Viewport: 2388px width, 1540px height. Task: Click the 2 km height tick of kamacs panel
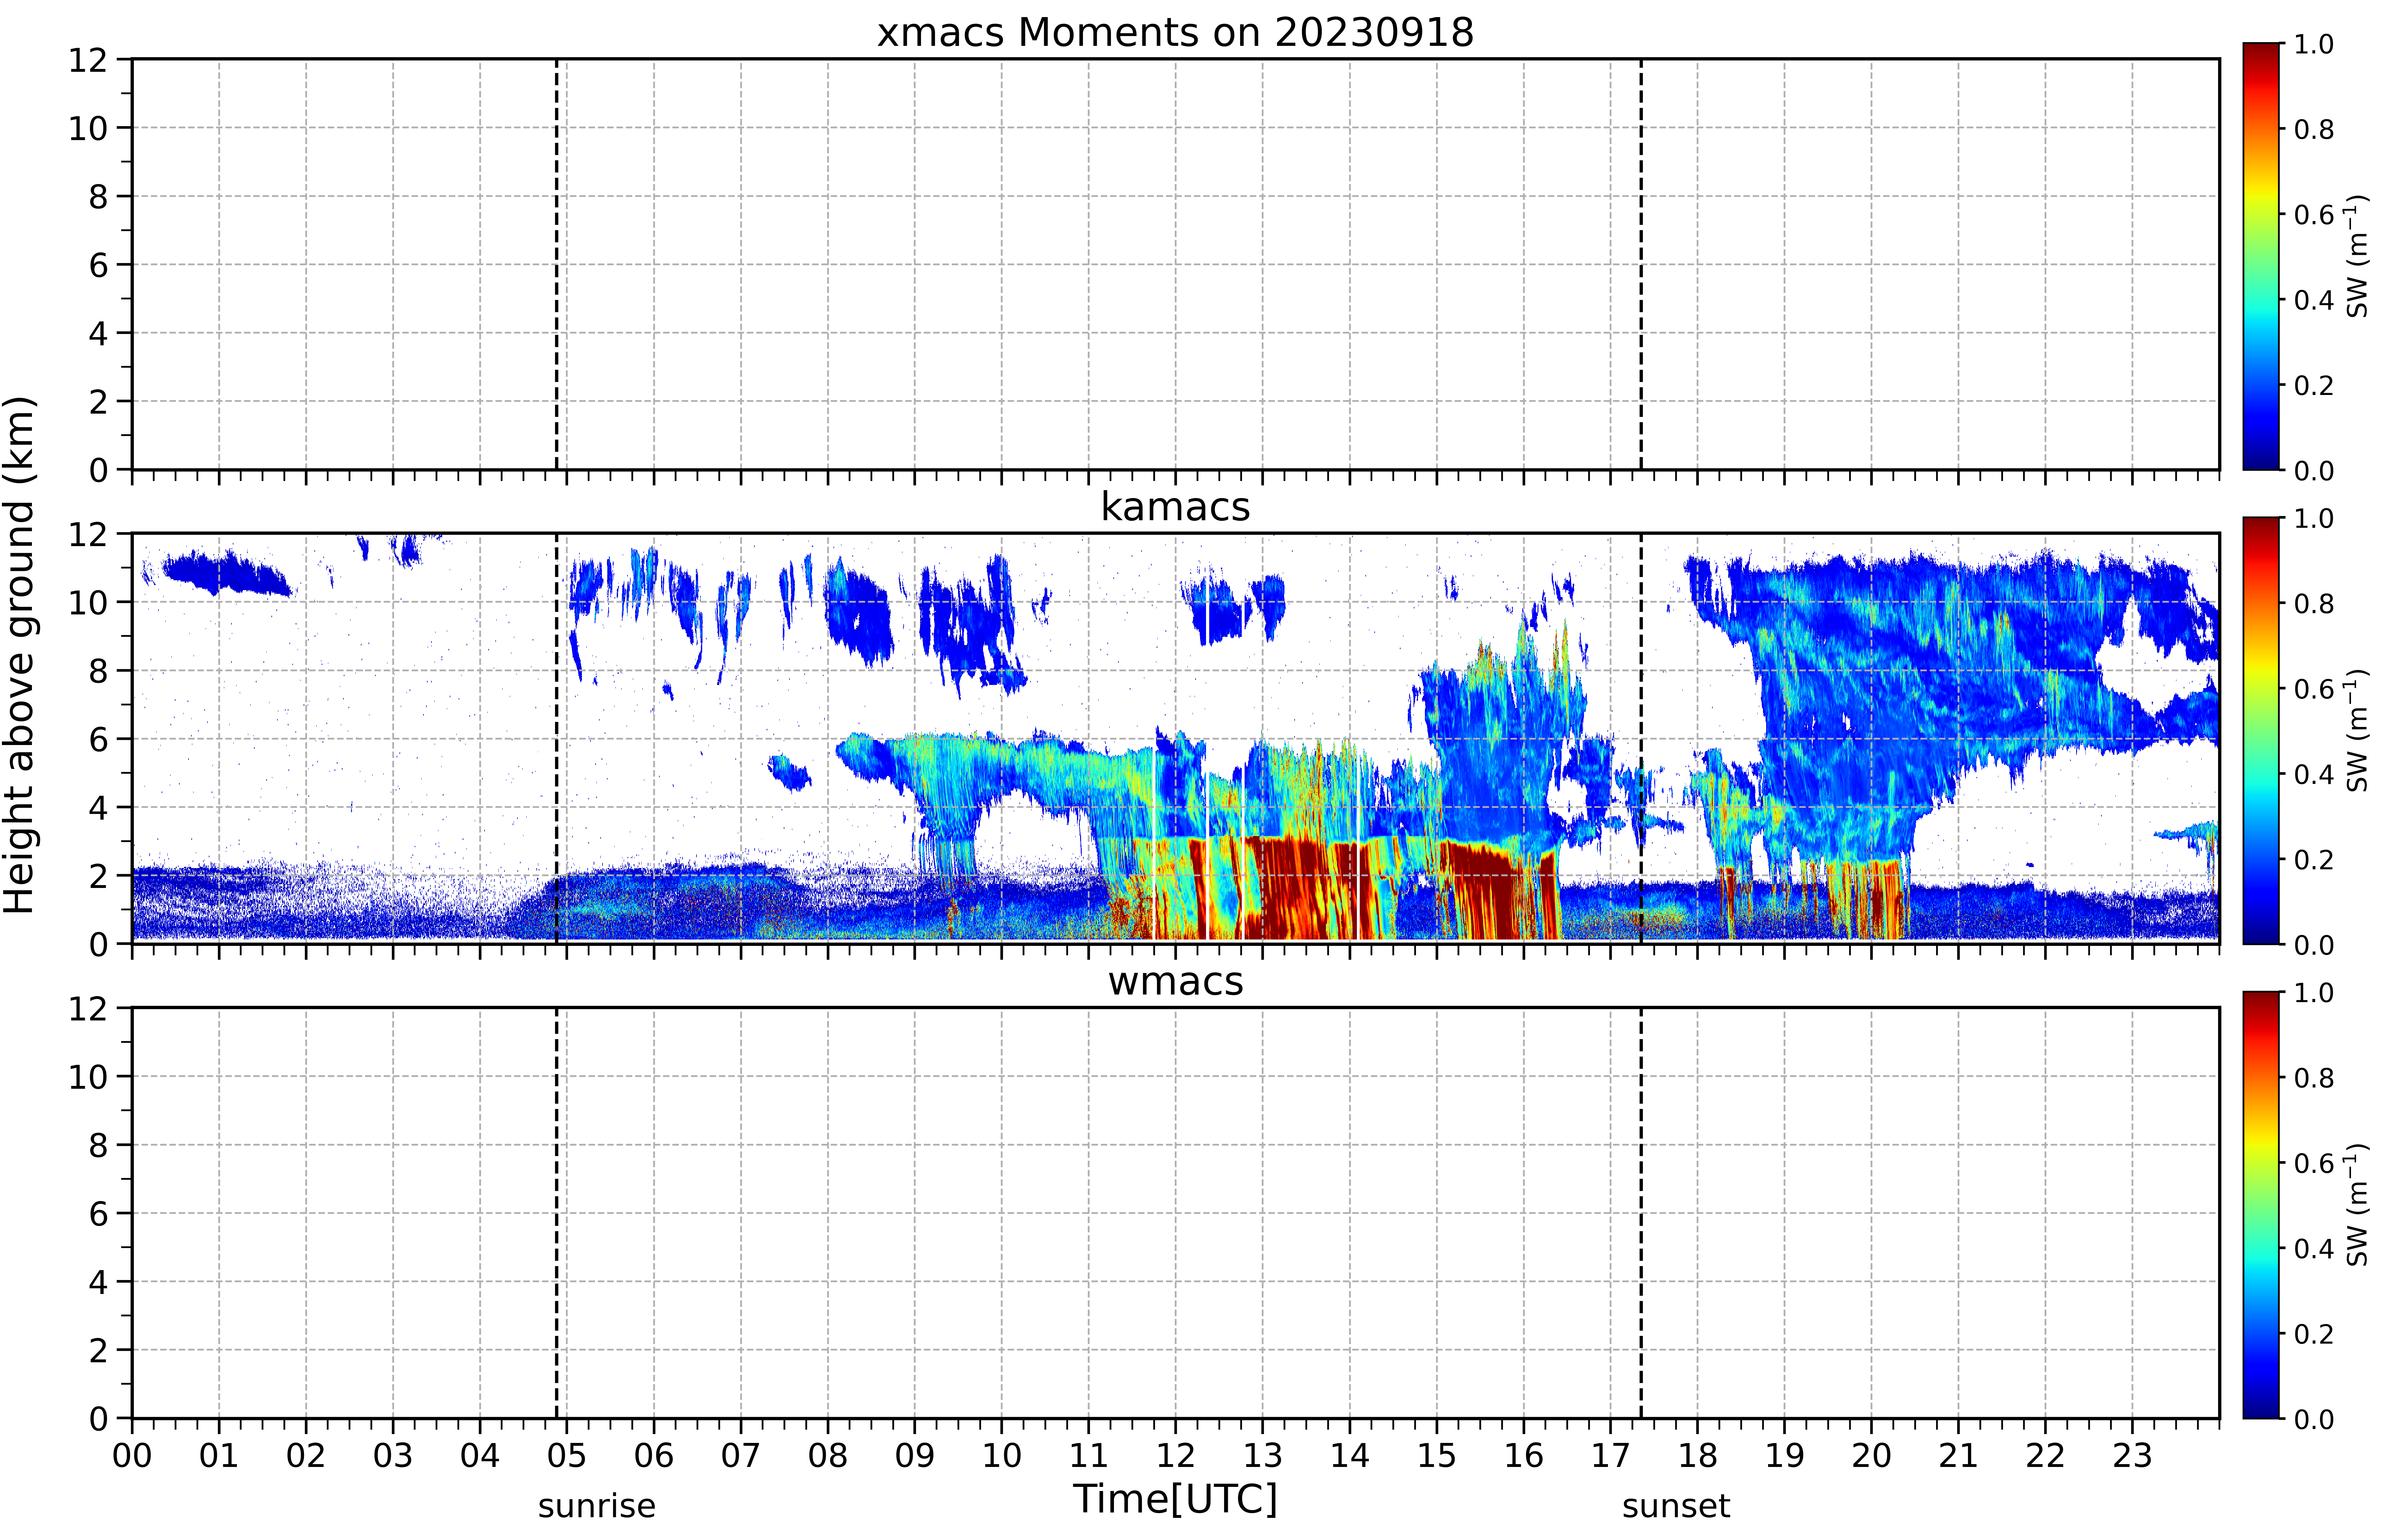pyautogui.click(x=98, y=876)
